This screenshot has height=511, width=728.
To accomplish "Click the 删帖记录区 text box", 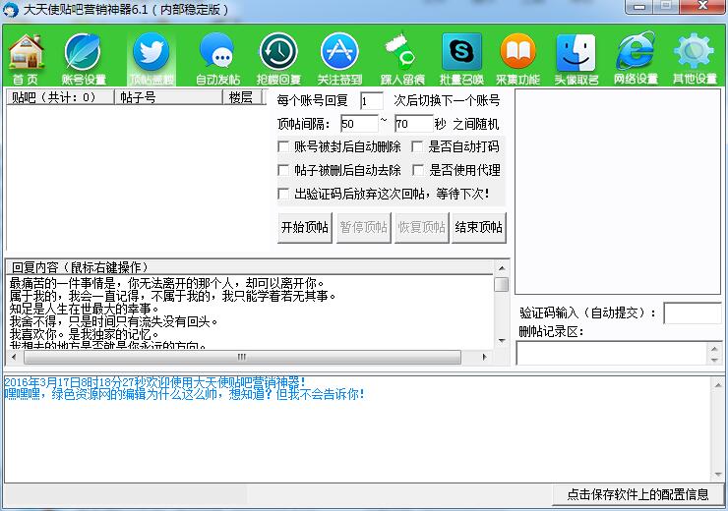I will tap(612, 354).
